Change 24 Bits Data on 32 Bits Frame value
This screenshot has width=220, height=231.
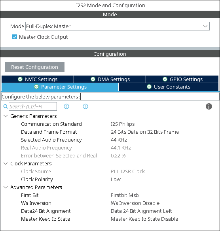[145, 132]
